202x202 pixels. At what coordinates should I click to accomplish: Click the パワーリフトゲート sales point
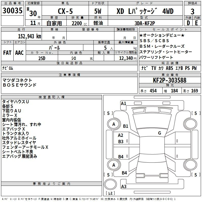[x=156, y=57]
